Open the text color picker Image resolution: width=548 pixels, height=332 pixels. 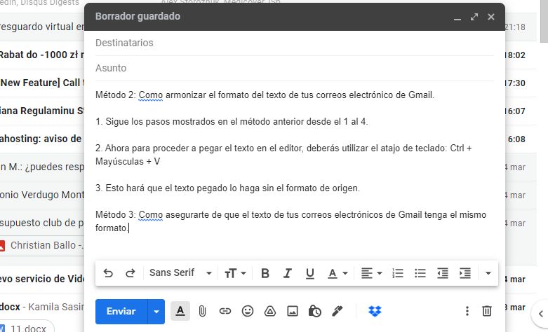[338, 273]
